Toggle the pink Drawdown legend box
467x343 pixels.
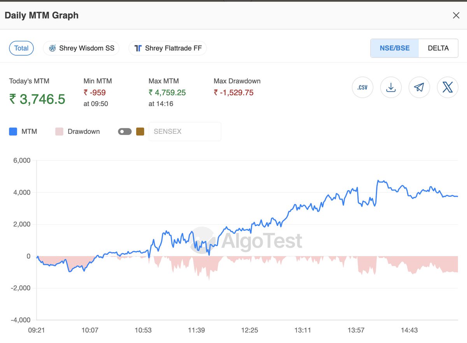59,131
